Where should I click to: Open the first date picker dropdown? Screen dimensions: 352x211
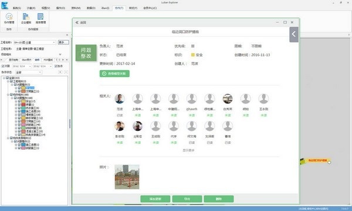click(x=30, y=67)
